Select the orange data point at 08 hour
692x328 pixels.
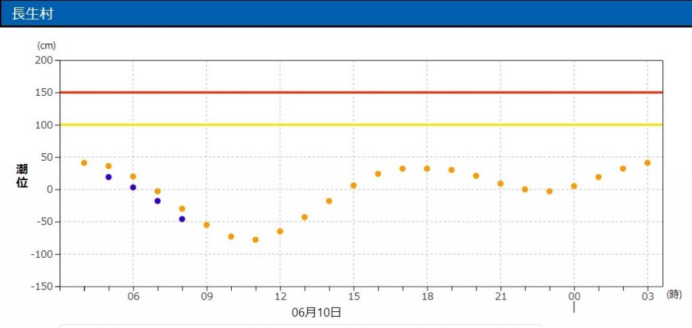tap(182, 209)
